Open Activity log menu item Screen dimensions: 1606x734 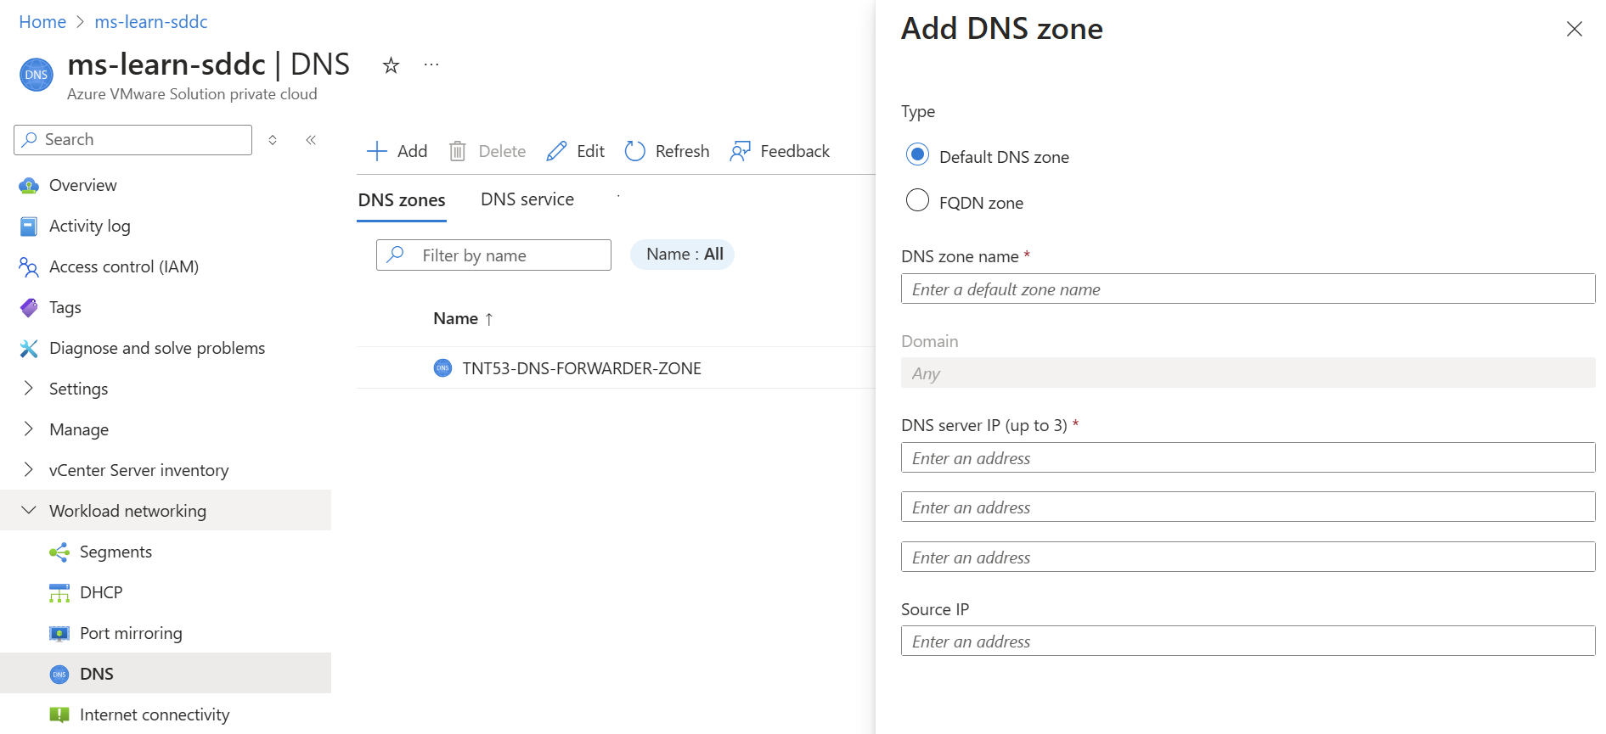(90, 226)
